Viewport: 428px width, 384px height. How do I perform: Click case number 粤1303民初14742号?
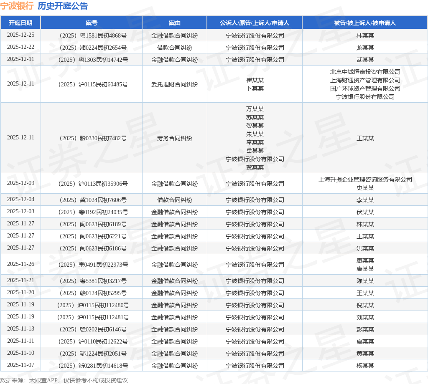(93, 60)
